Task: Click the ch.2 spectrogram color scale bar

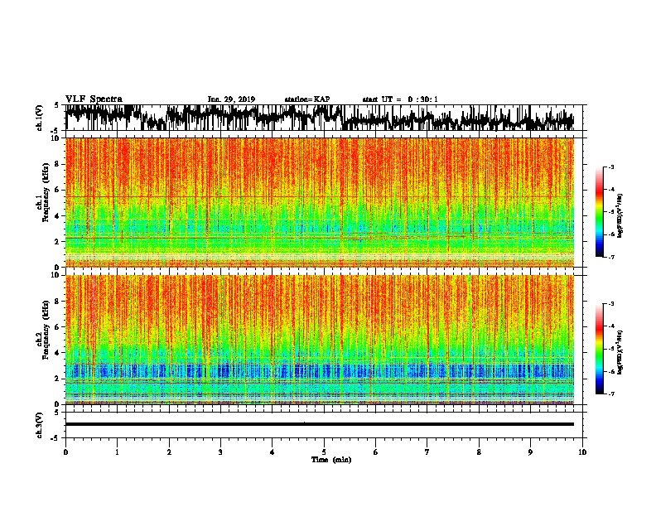Action: [x=599, y=349]
